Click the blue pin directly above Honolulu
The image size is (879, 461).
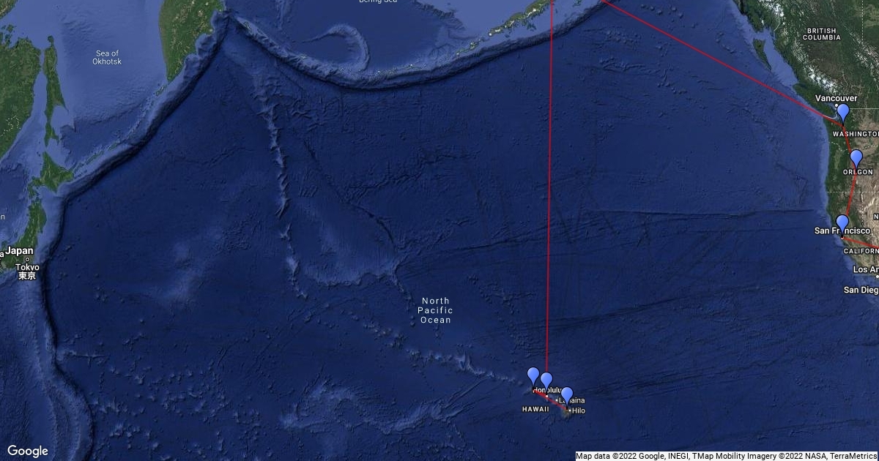[546, 381]
